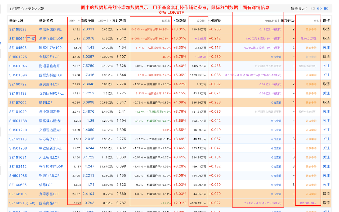The image size is (339, 212).
Task: Unfollow 国泰商品LOF via 取消
Action: tap(326, 203)
